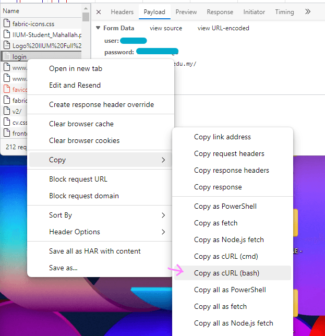The height and width of the screenshot is (336, 325).
Task: Choose Edit and Resend
Action: (101, 85)
